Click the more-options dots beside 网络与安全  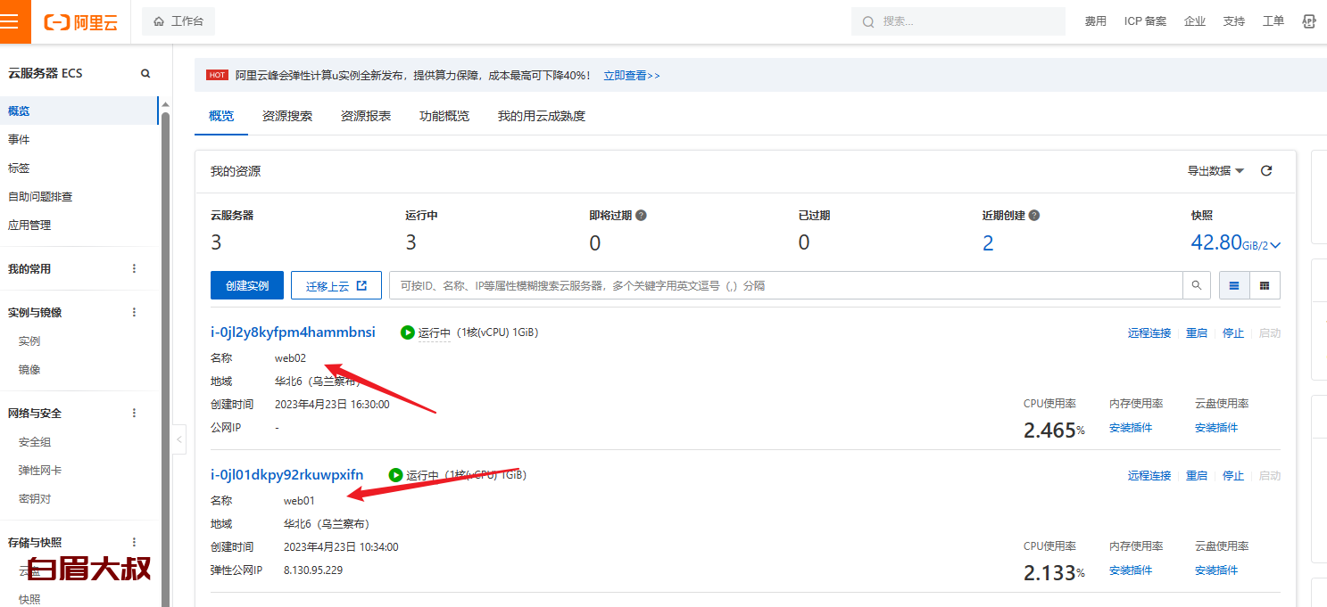[x=135, y=413]
